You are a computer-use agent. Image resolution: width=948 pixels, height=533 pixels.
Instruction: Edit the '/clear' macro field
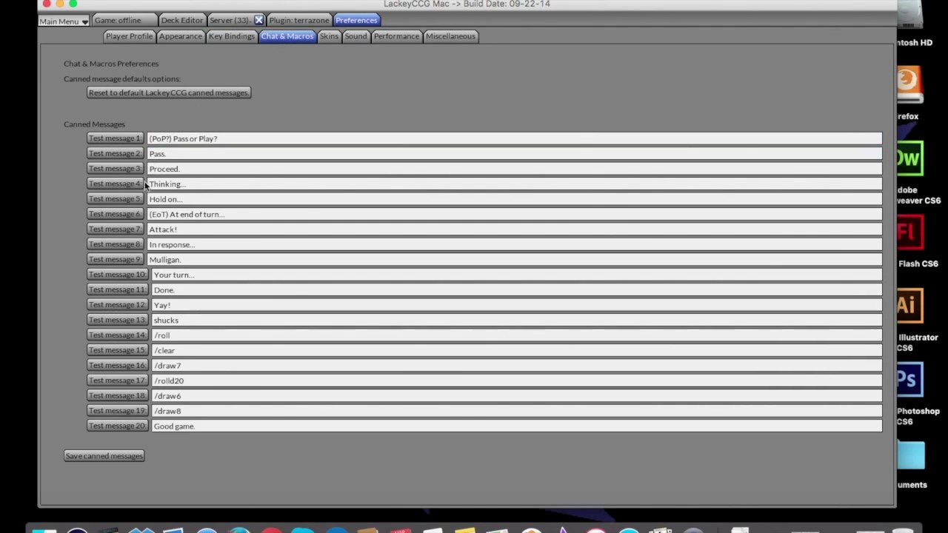(x=516, y=350)
